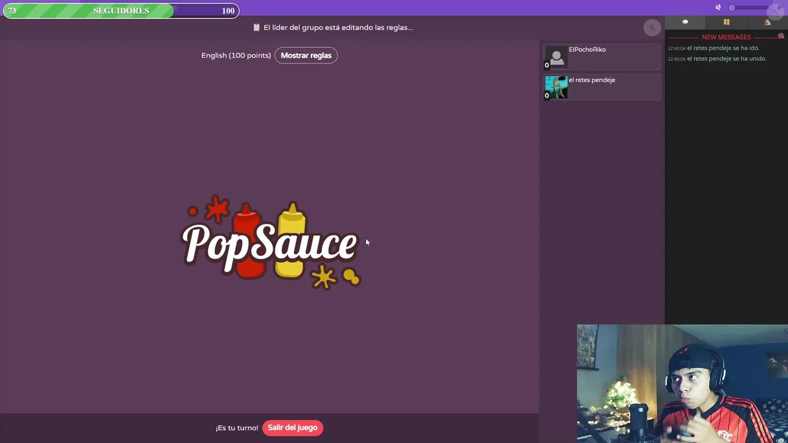Click the streamer webcam overlay

(682, 384)
